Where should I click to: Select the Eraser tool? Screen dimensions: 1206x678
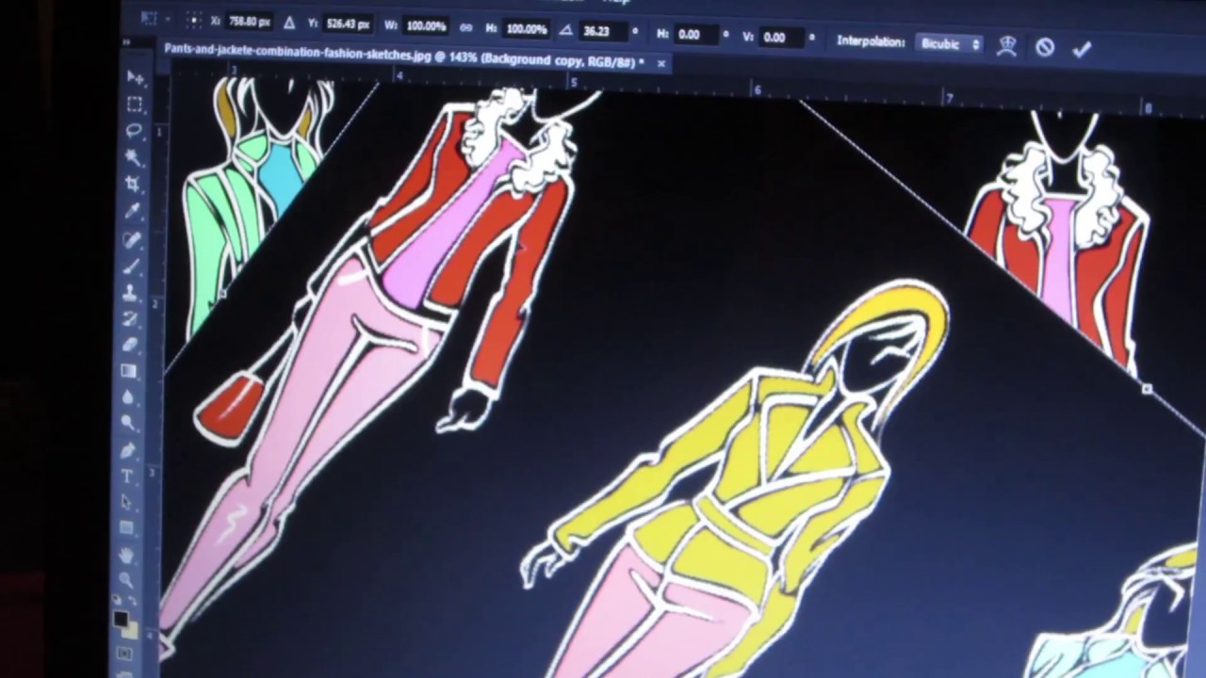pyautogui.click(x=130, y=345)
